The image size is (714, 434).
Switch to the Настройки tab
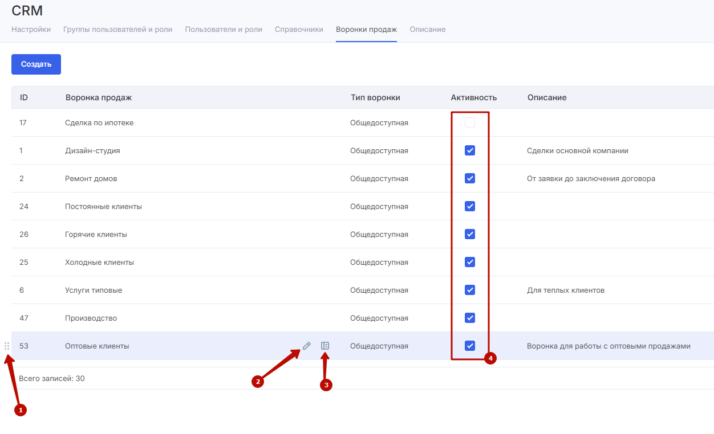(x=31, y=29)
